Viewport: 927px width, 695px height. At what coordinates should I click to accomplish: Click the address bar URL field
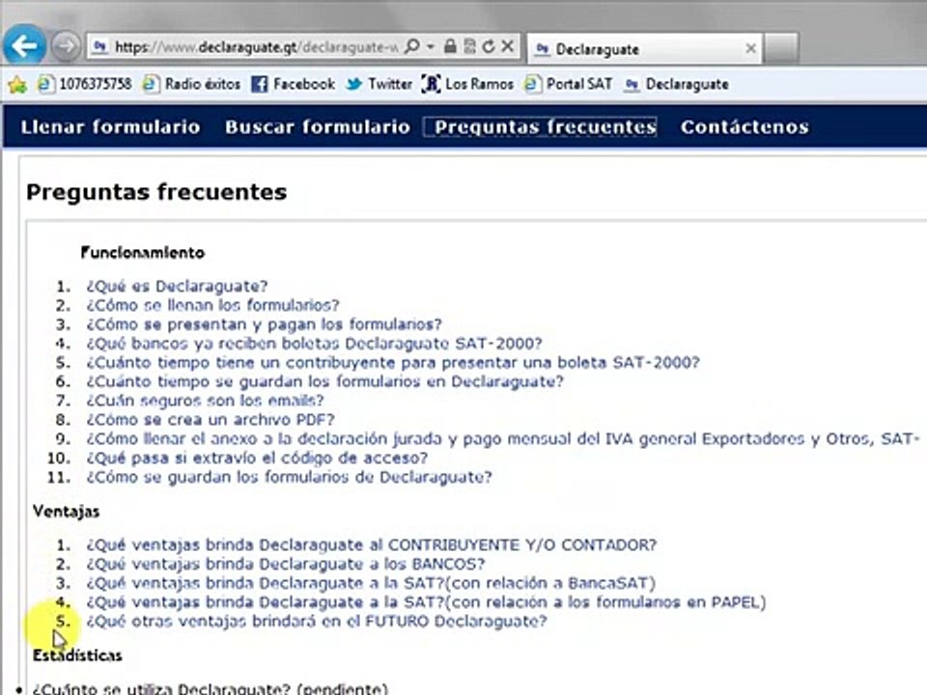[255, 46]
